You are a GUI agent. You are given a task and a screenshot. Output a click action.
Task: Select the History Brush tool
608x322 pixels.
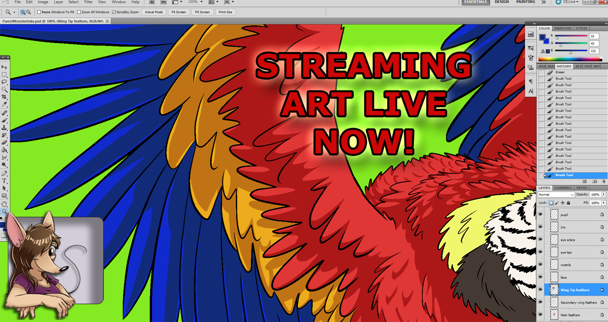[5, 135]
